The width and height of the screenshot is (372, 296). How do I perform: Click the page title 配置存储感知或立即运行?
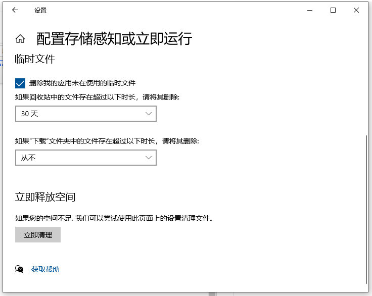point(114,39)
